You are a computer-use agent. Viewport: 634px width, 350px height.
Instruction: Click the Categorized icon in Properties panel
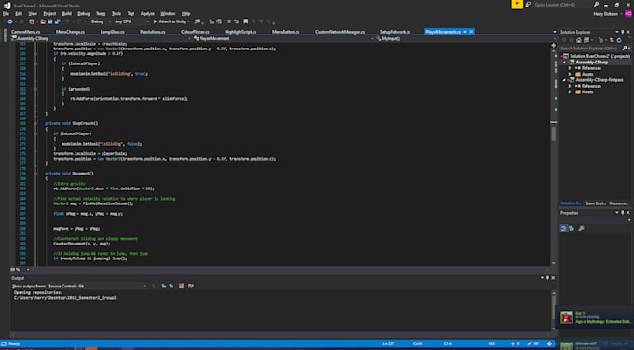pyautogui.click(x=564, y=229)
